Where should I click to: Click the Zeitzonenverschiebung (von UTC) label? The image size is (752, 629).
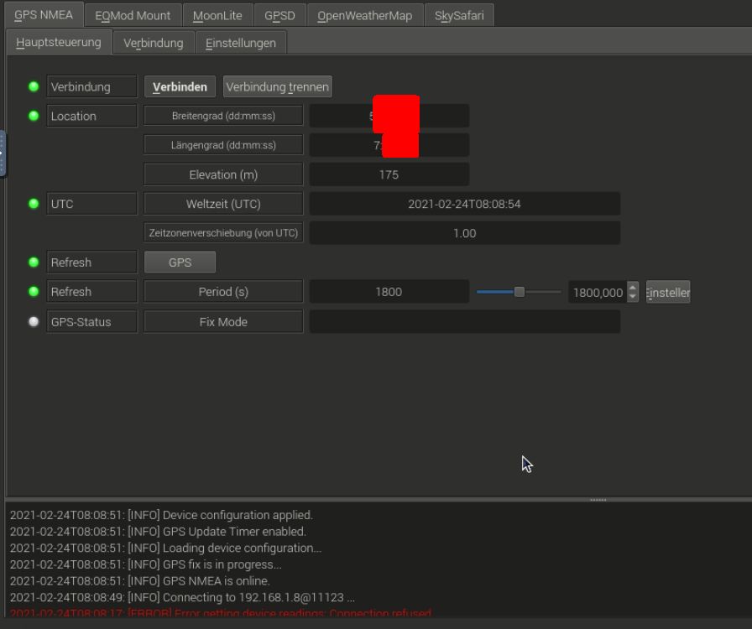223,232
